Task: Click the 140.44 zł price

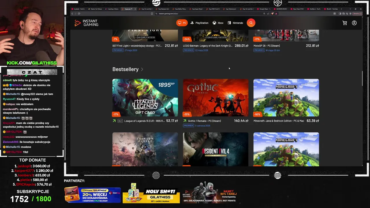Action: tap(241, 121)
